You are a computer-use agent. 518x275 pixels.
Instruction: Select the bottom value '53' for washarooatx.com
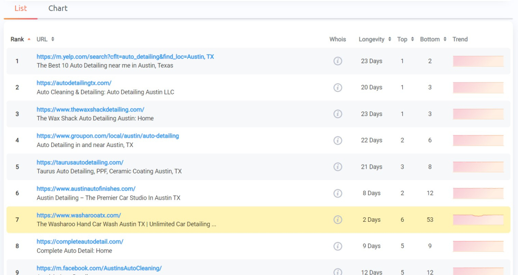(x=430, y=220)
